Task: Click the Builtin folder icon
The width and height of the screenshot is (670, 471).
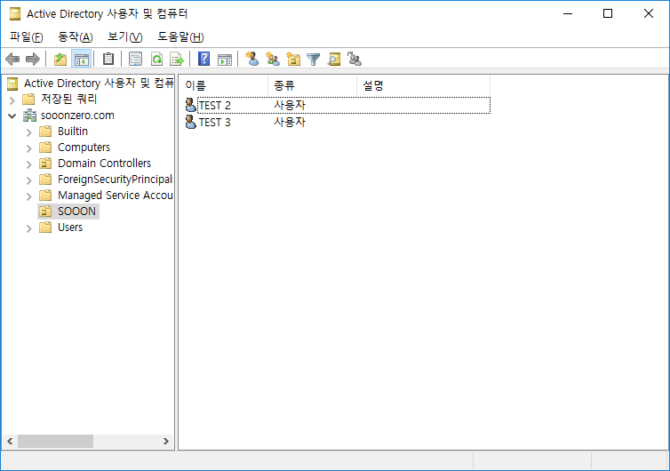Action: [45, 132]
